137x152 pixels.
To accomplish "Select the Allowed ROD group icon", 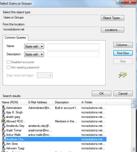I will 3,121.
